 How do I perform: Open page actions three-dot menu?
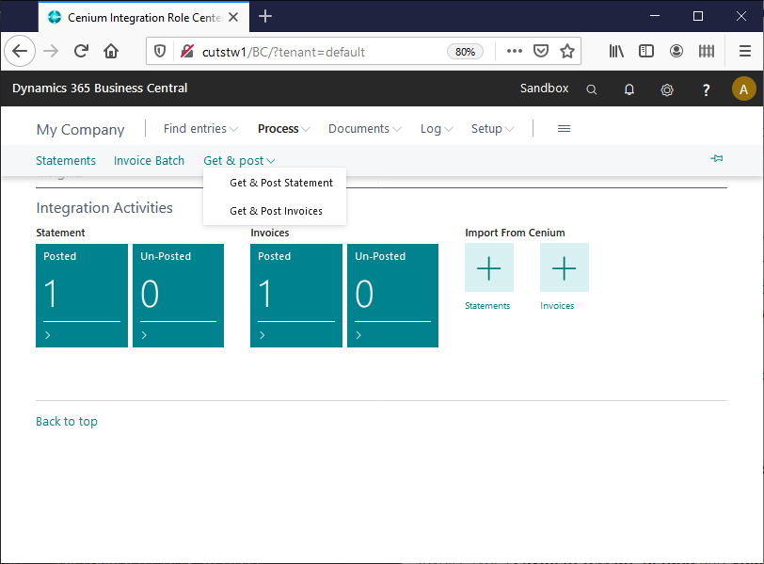click(514, 51)
